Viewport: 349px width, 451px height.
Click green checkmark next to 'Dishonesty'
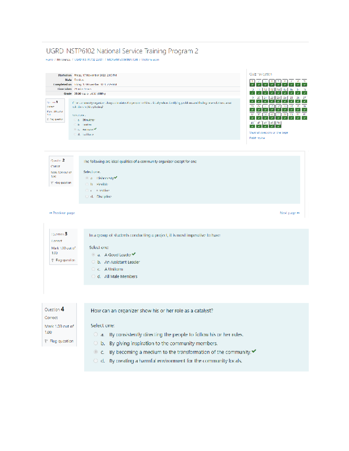(116, 177)
